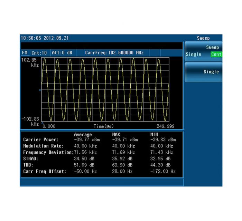Open the Sweep menu title
Image resolution: width=242 pixels, height=221 pixels.
[203, 38]
